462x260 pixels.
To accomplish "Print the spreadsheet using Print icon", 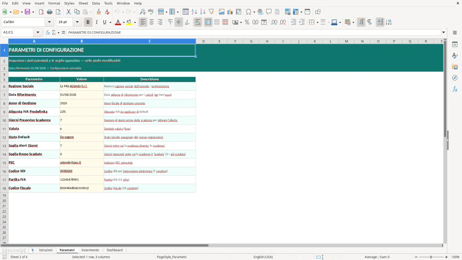I will [x=50, y=12].
